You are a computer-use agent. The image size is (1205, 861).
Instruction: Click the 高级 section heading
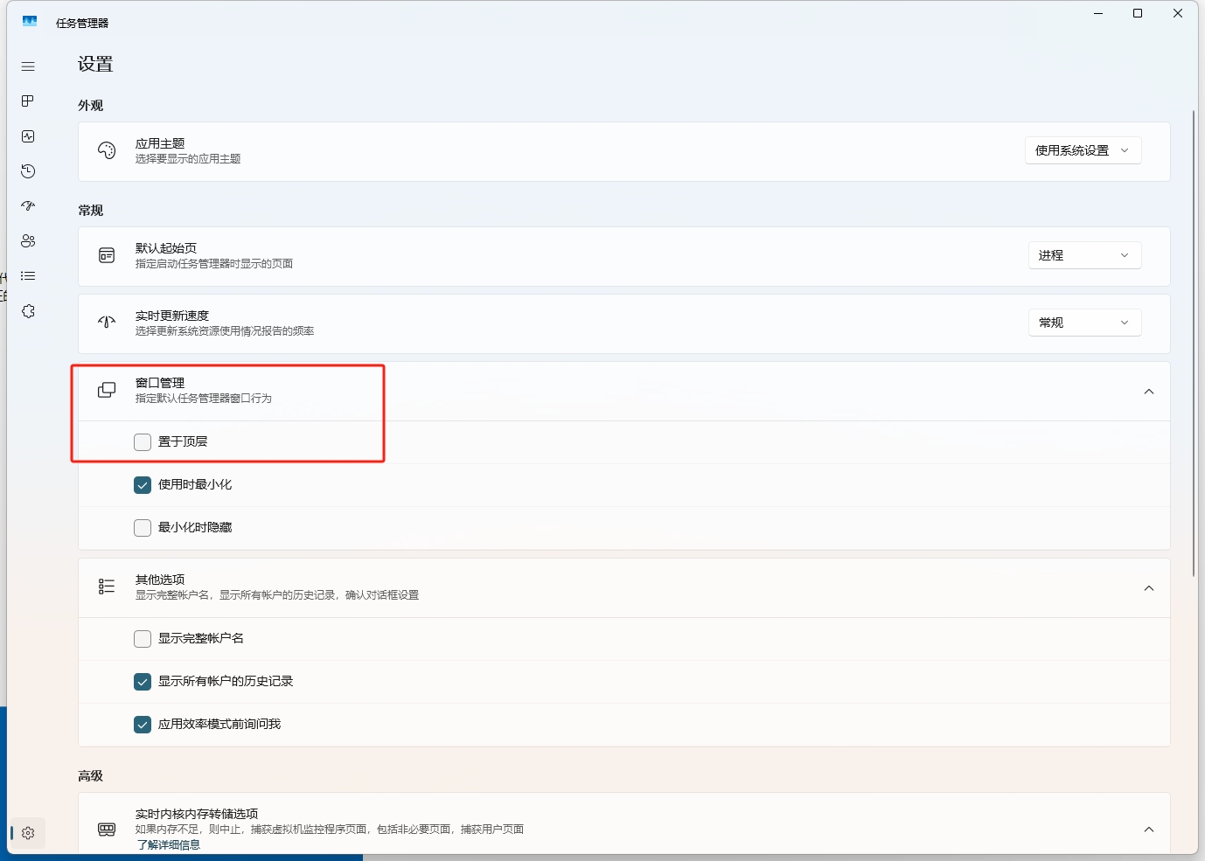(x=91, y=776)
